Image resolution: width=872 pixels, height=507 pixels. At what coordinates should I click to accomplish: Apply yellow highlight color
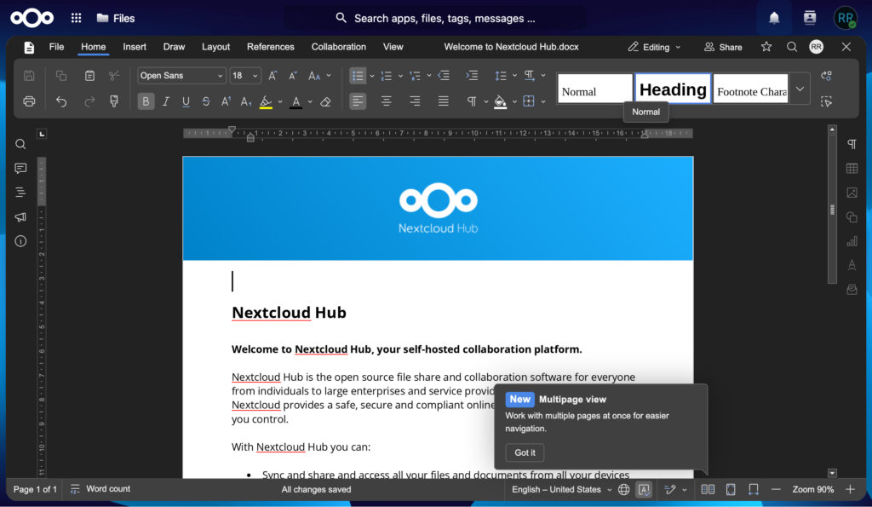click(266, 101)
